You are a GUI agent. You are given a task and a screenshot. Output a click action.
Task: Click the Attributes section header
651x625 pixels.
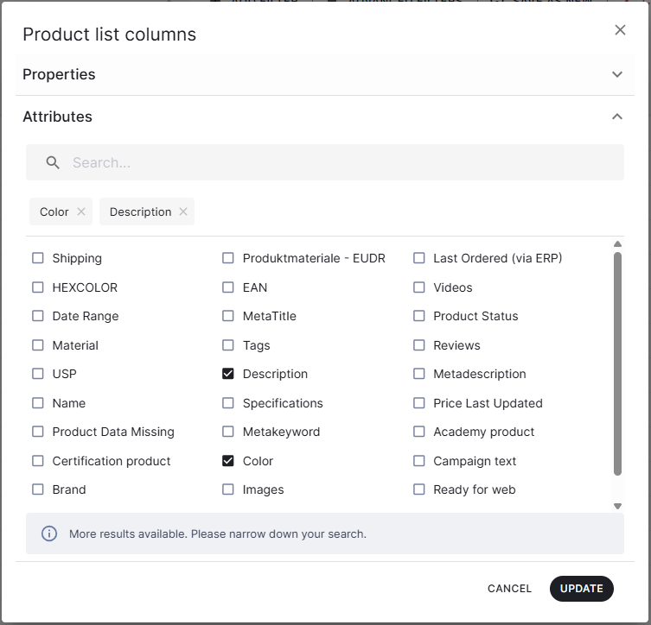click(57, 117)
